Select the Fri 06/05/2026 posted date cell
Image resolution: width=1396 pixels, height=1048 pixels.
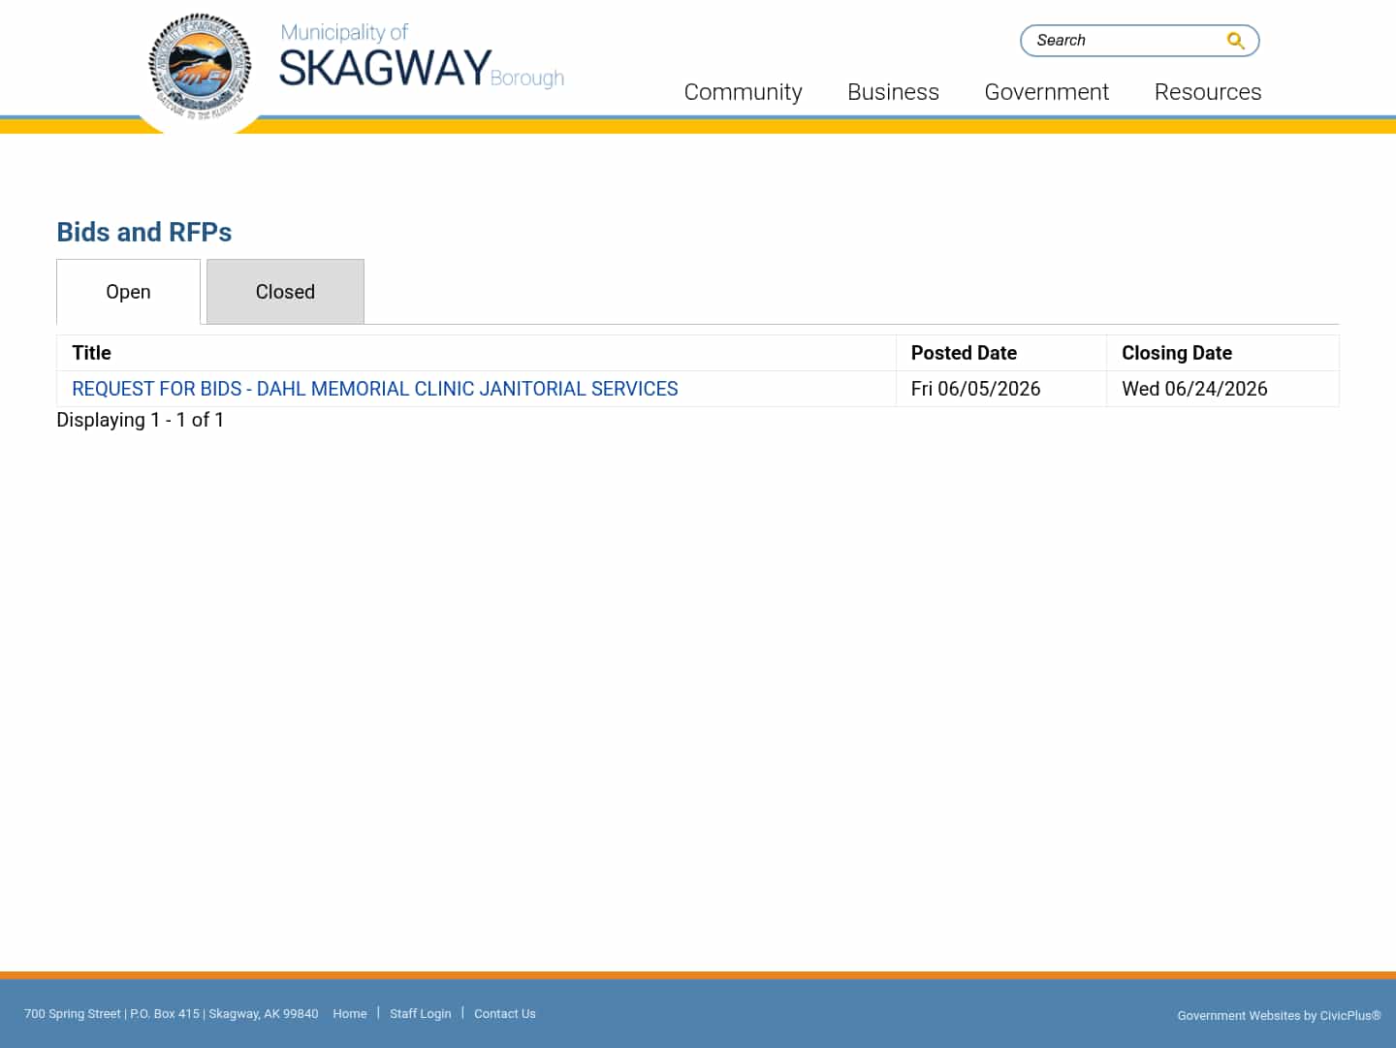pyautogui.click(x=1000, y=389)
